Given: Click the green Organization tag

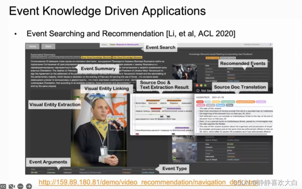Looking at the screenshot, I should pyautogui.click(x=228, y=102).
